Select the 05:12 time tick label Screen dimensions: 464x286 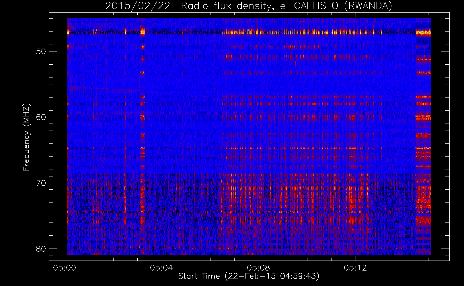point(355,268)
